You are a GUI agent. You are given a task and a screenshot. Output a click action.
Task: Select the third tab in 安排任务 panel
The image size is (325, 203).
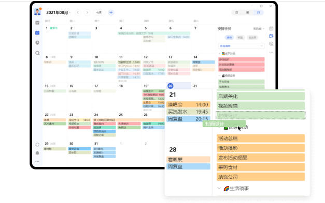point(252,37)
